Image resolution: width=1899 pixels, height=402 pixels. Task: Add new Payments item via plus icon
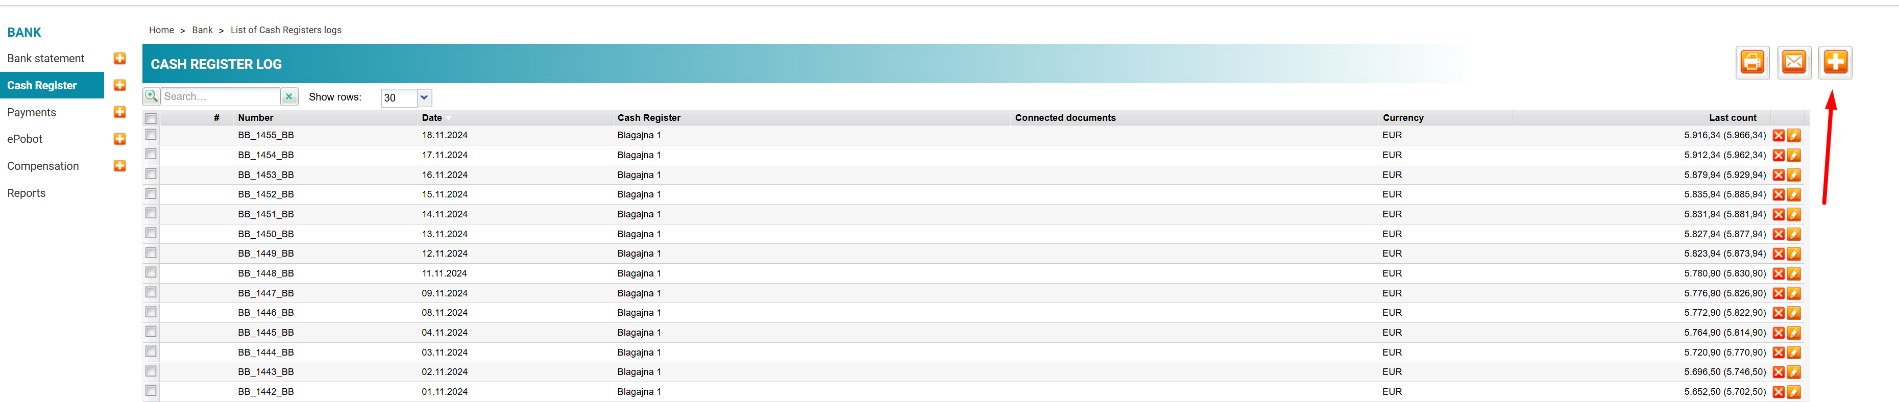(119, 112)
